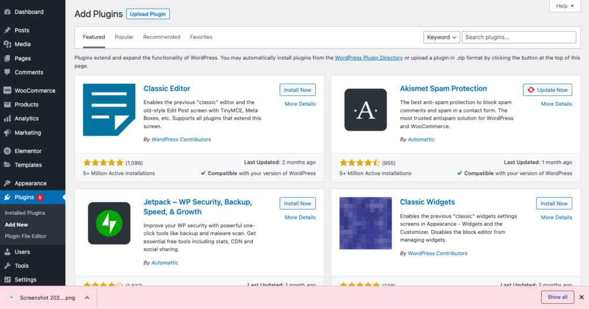
Task: Click WordPress Contributors author under Classic Widgets
Action: pyautogui.click(x=438, y=253)
